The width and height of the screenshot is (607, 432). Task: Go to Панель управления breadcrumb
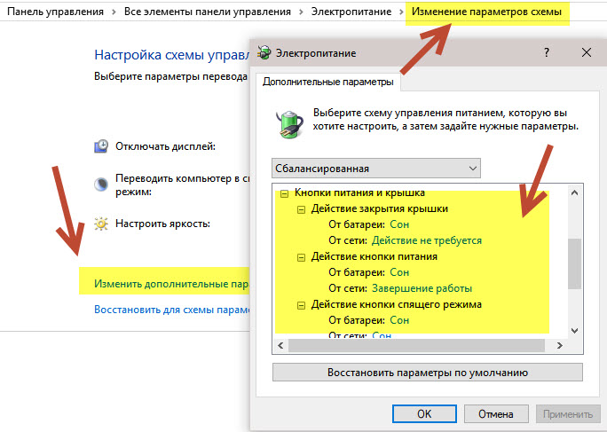tap(55, 12)
